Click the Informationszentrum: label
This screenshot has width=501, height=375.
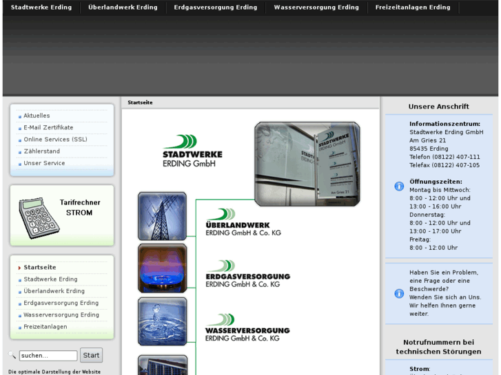pos(444,124)
